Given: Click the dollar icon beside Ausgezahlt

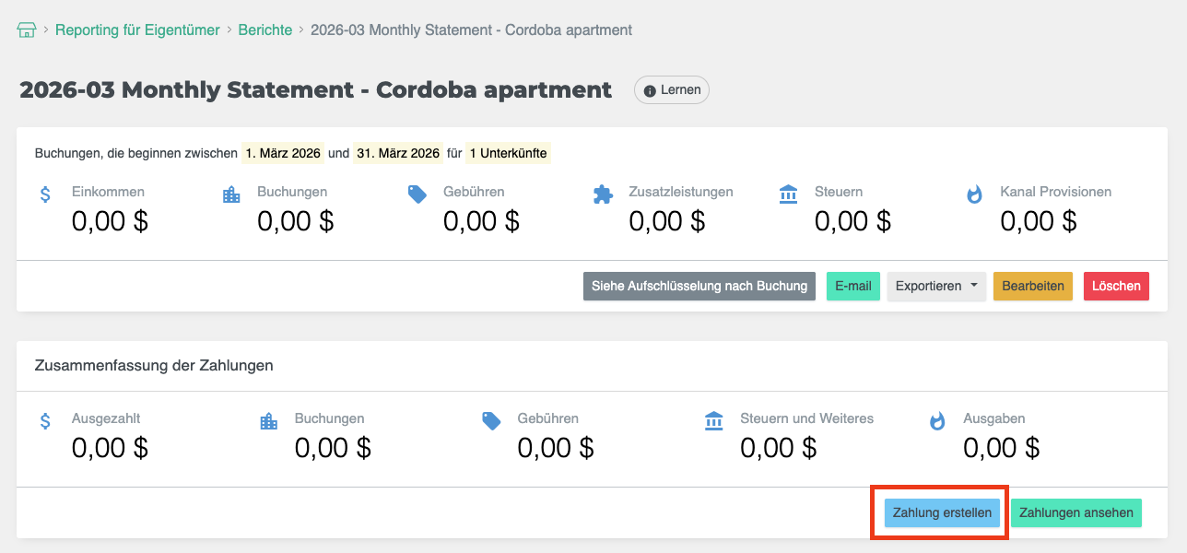Looking at the screenshot, I should point(45,421).
